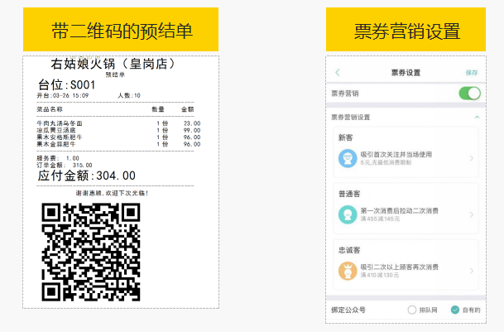Click the 第一次消费后拉动二次消费 description text
The image size is (504, 332).
point(400,210)
